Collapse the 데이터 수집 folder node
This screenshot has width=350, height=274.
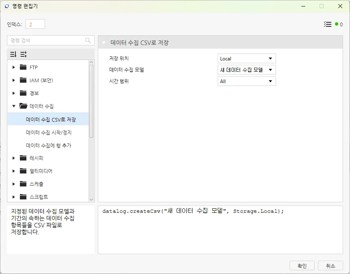point(14,106)
